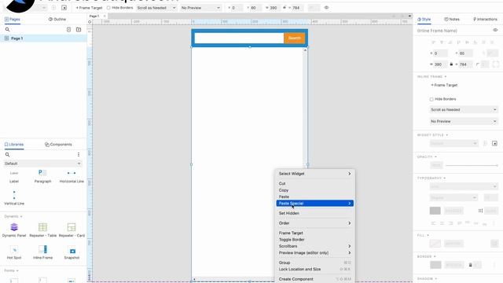The image size is (503, 283).
Task: Select the Repeater - Table widget
Action: tap(42, 230)
